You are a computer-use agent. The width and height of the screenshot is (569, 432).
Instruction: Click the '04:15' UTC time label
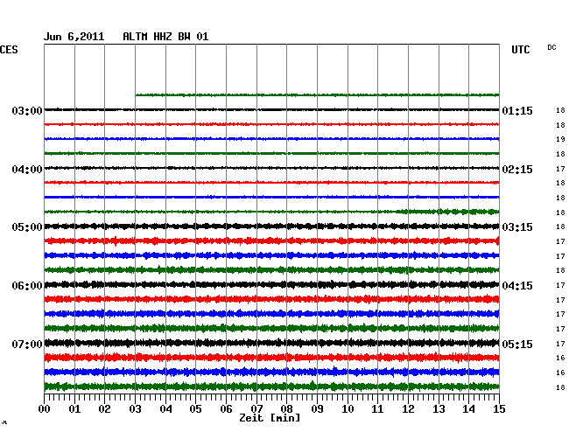tap(517, 286)
